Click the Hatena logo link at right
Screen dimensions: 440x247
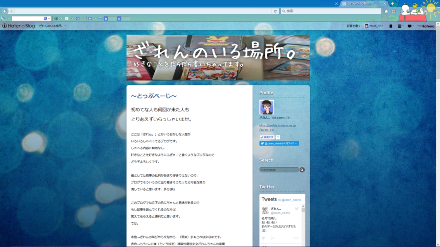click(x=426, y=26)
